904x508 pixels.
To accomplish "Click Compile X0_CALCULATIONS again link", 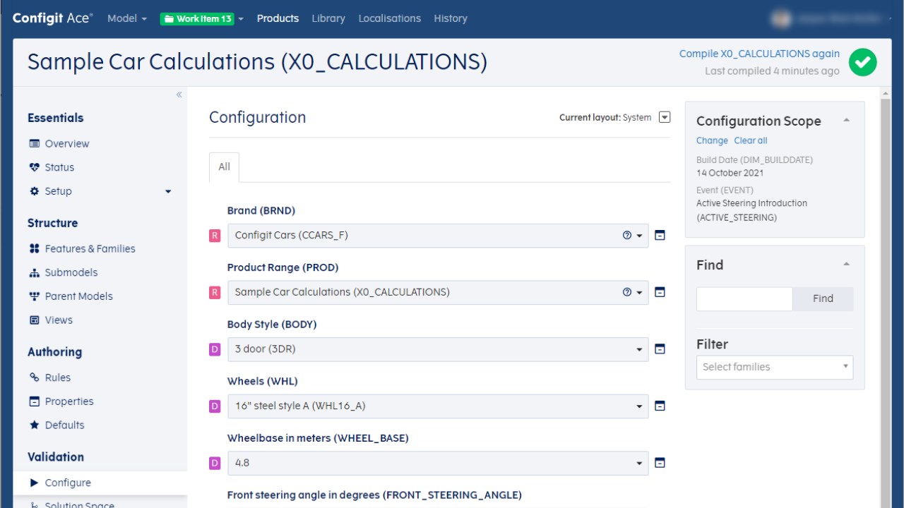I will click(759, 54).
